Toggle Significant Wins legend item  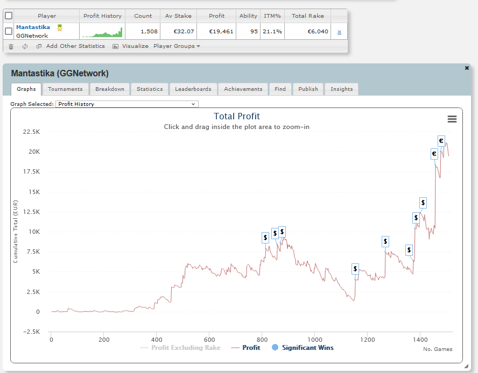click(303, 347)
